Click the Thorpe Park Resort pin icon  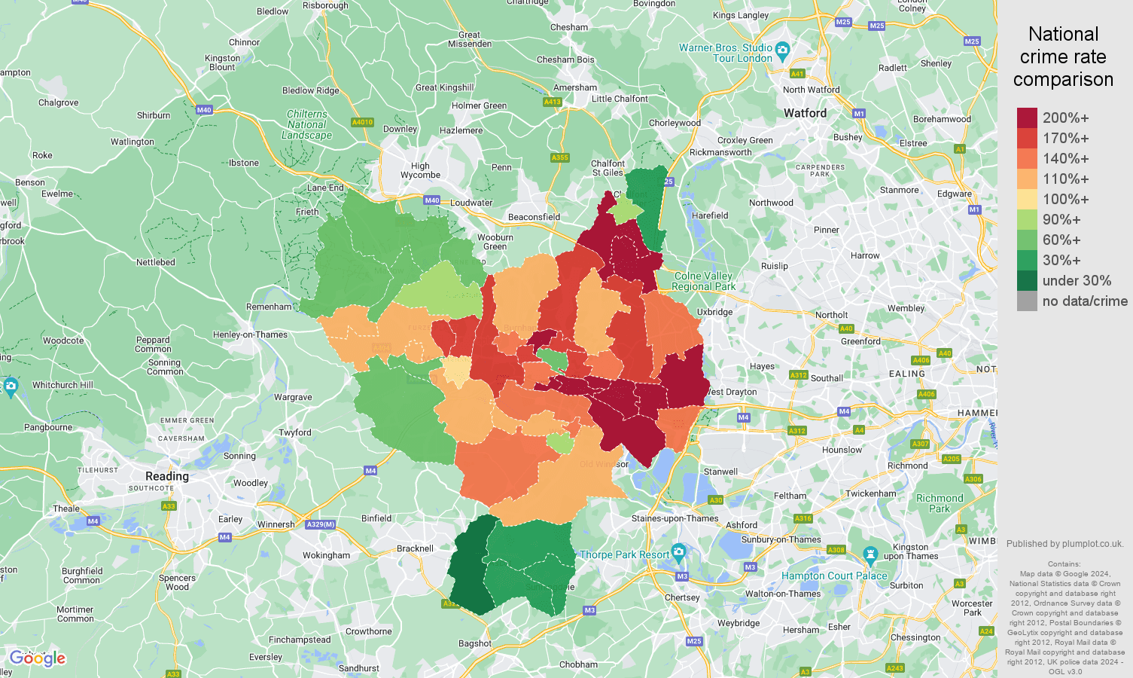tap(678, 552)
